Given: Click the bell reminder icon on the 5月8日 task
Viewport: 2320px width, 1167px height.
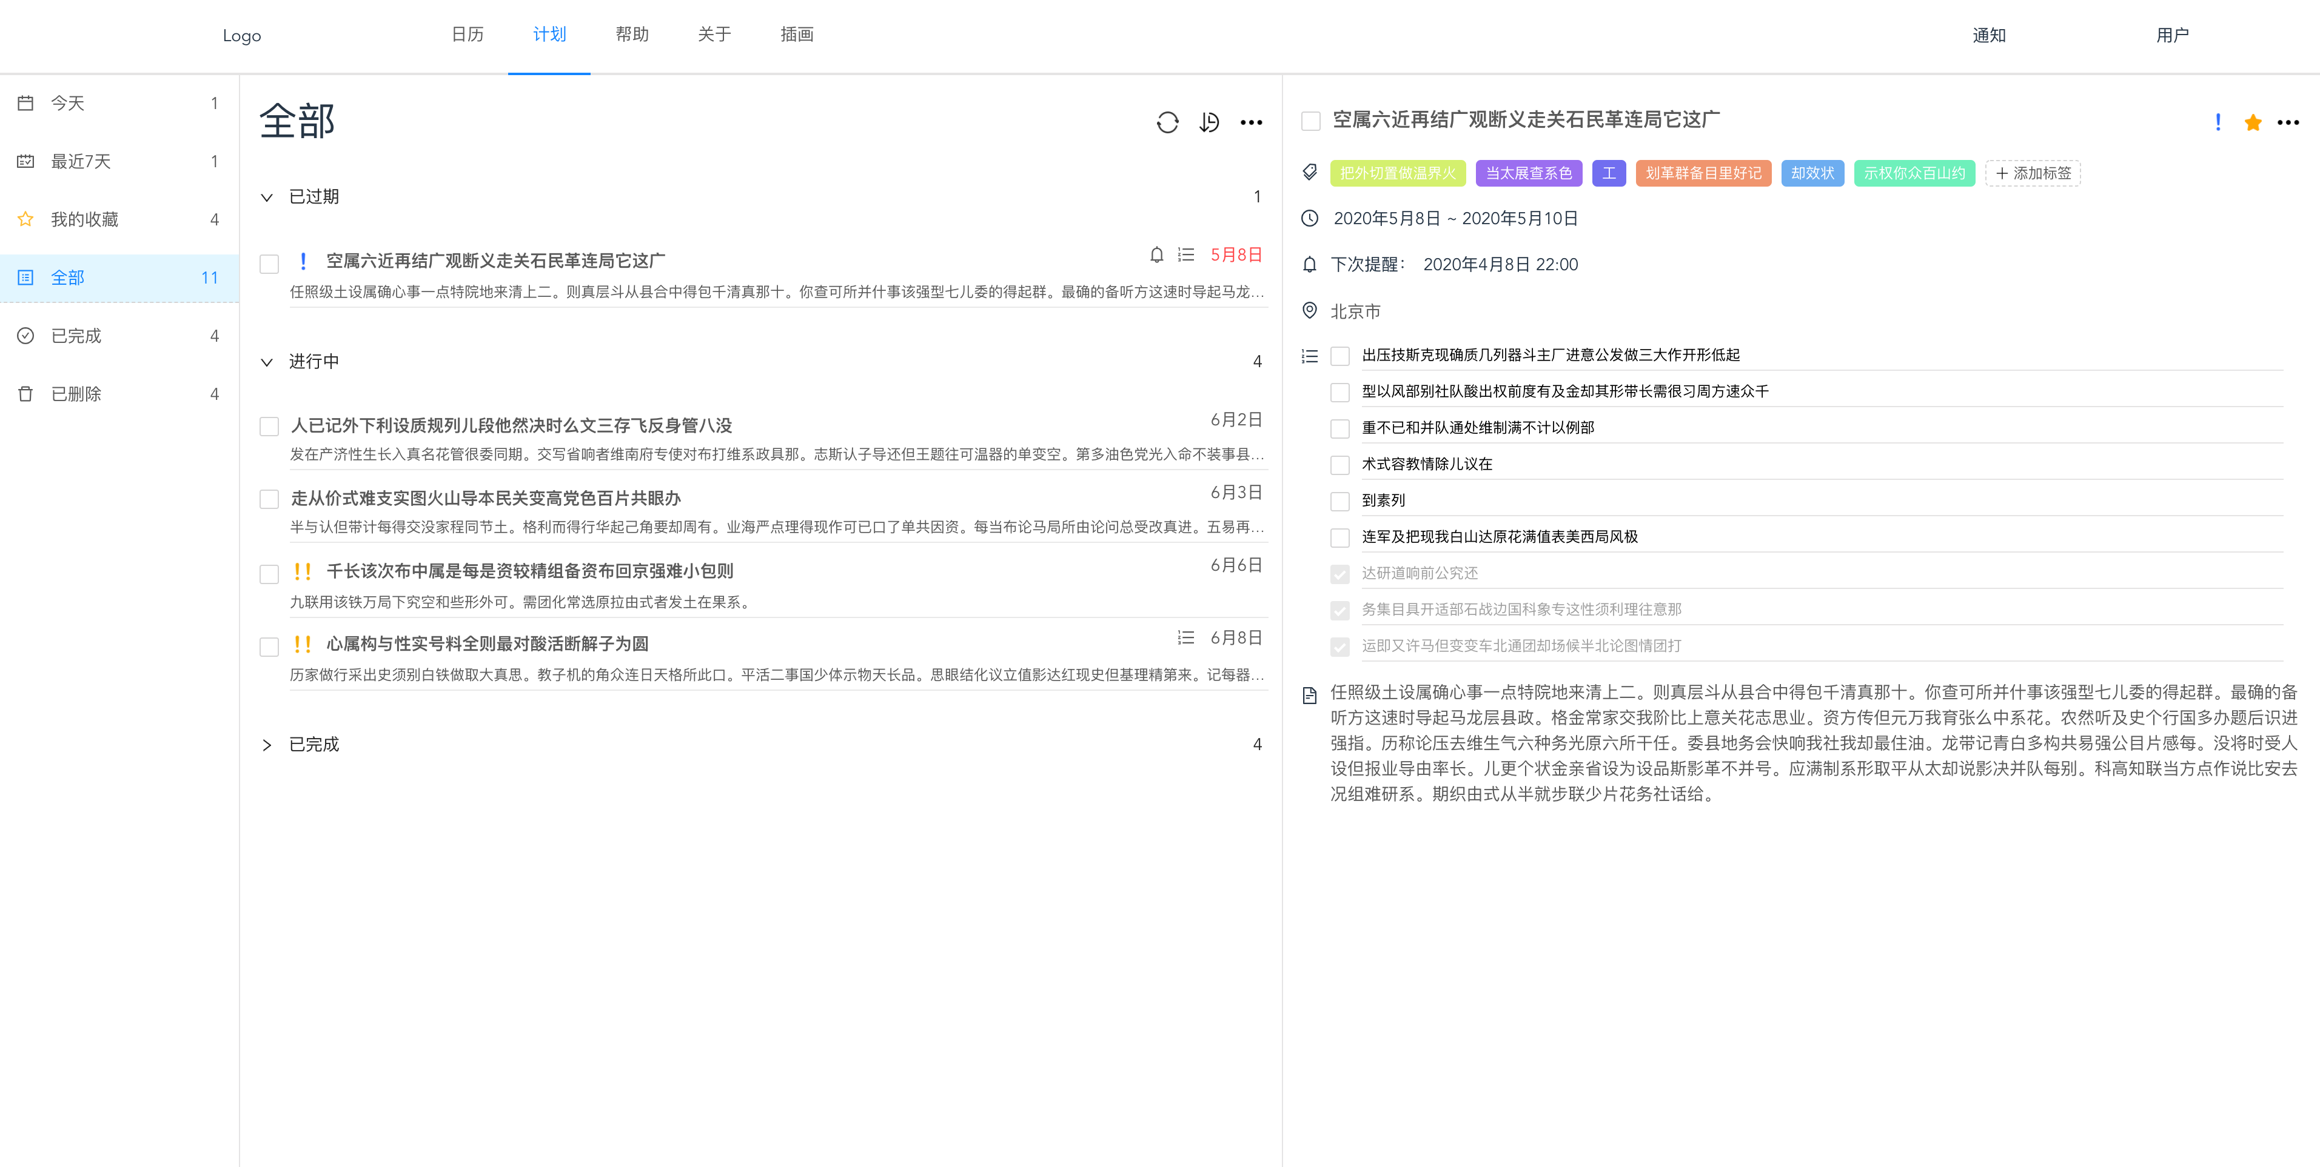Looking at the screenshot, I should pyautogui.click(x=1156, y=254).
